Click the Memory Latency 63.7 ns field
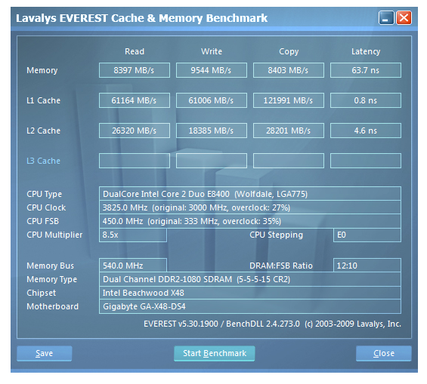This screenshot has height=384, width=427. pos(366,70)
